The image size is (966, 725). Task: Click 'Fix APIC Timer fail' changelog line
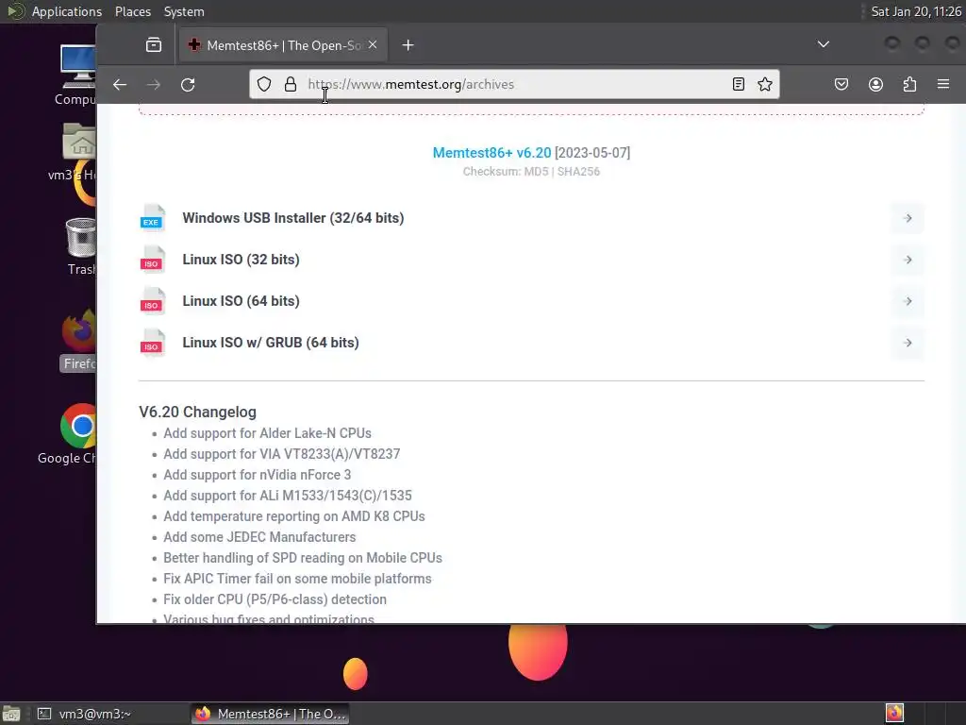pos(297,579)
